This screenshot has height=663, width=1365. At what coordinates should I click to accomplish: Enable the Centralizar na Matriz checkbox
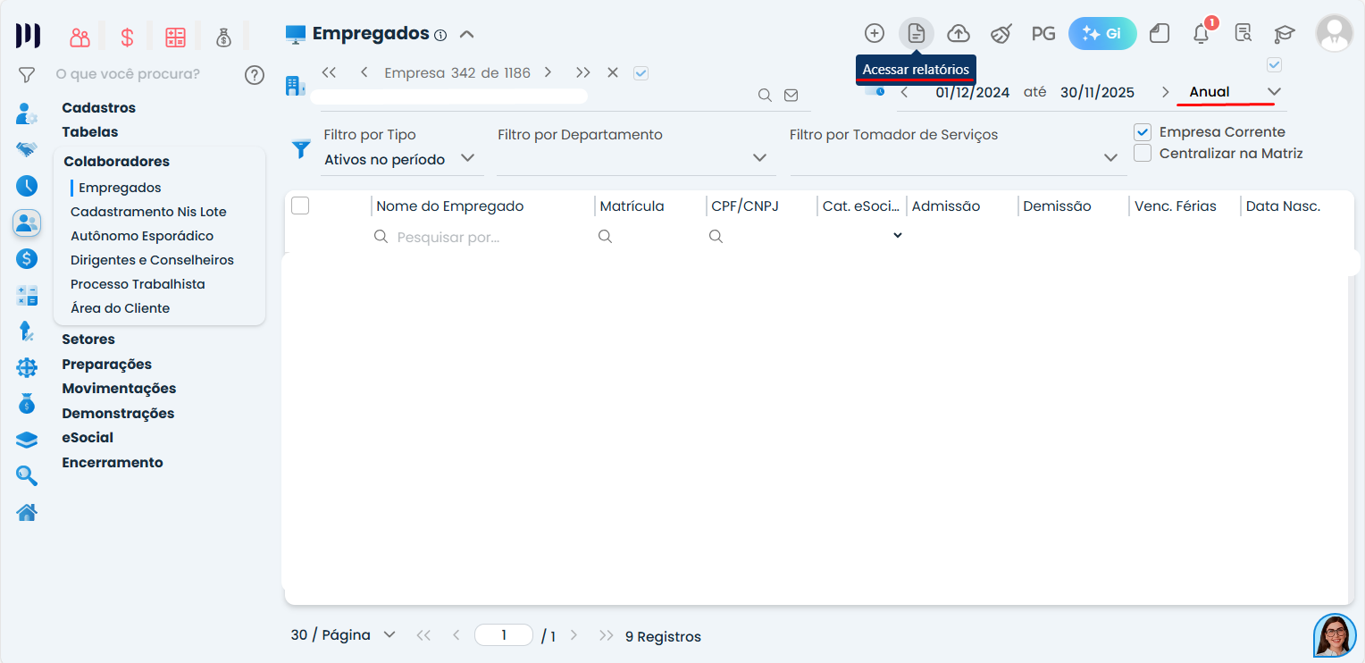pyautogui.click(x=1143, y=154)
